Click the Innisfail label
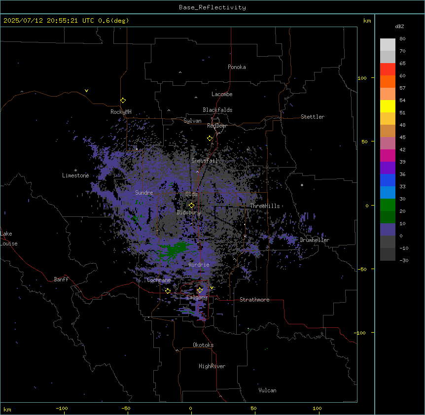This screenshot has width=425, height=415. click(x=205, y=161)
